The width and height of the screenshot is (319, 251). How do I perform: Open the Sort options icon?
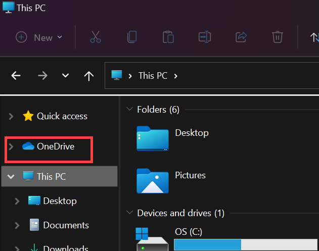tap(314, 37)
